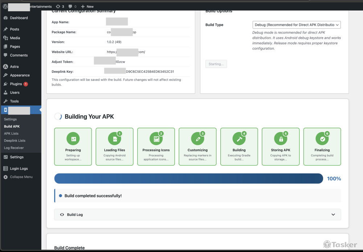Open Login Logs in sidebar
This screenshot has height=252, width=363.
pyautogui.click(x=19, y=169)
